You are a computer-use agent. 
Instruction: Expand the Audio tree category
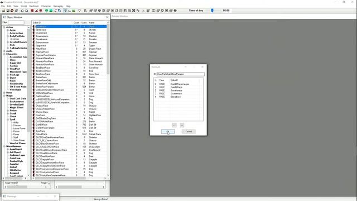4,51
